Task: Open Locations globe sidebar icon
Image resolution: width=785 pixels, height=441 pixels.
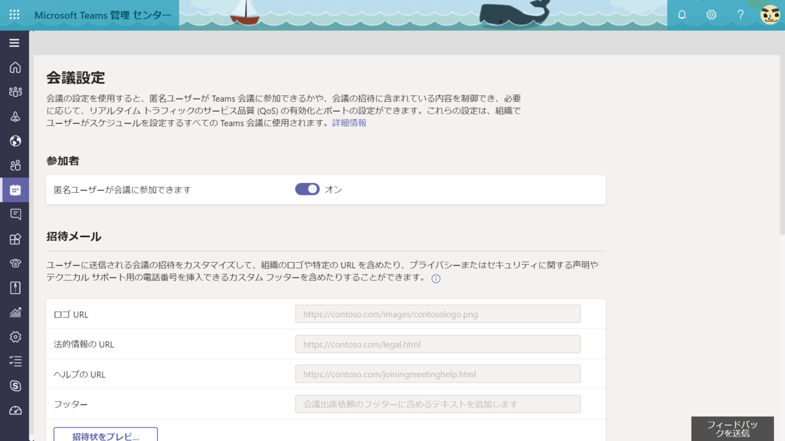Action: pos(15,141)
